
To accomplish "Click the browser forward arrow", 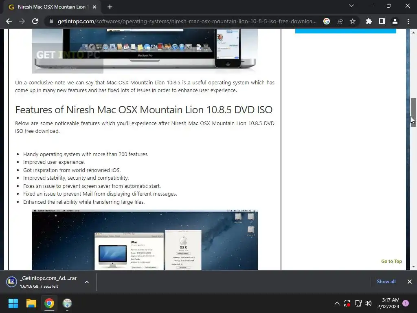I will [x=22, y=21].
